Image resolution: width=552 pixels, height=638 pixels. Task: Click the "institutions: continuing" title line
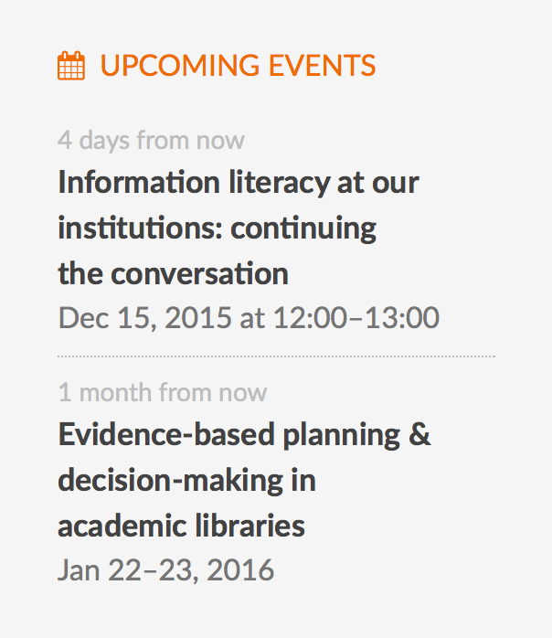[217, 228]
